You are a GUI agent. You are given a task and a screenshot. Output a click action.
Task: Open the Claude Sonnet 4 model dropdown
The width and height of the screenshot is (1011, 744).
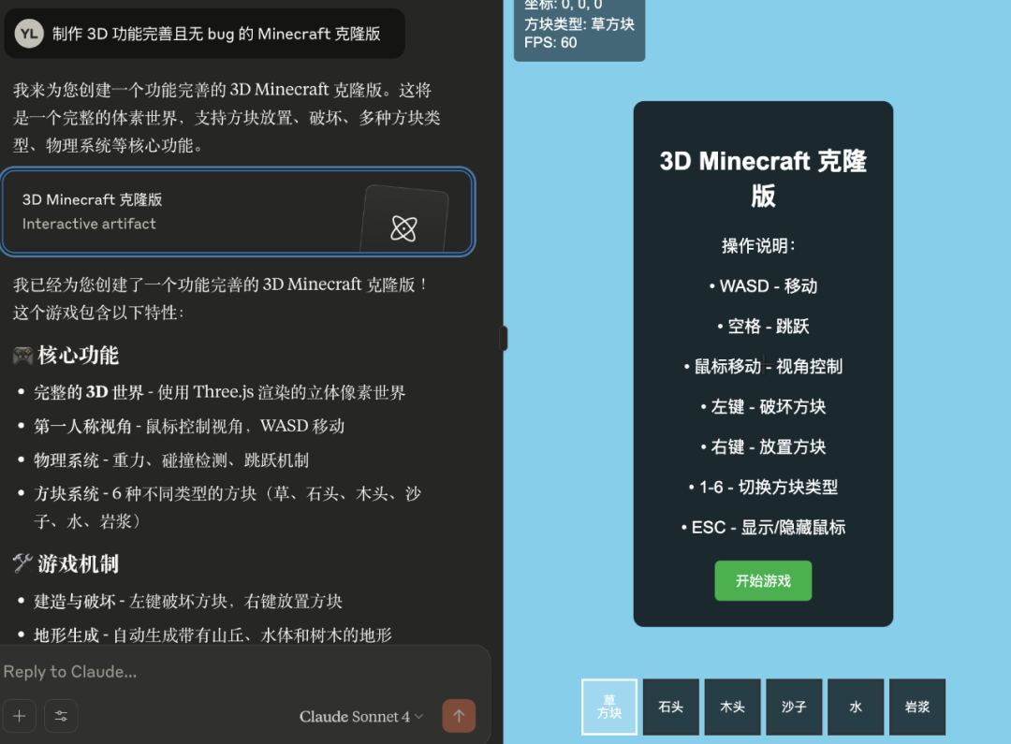[x=360, y=716]
